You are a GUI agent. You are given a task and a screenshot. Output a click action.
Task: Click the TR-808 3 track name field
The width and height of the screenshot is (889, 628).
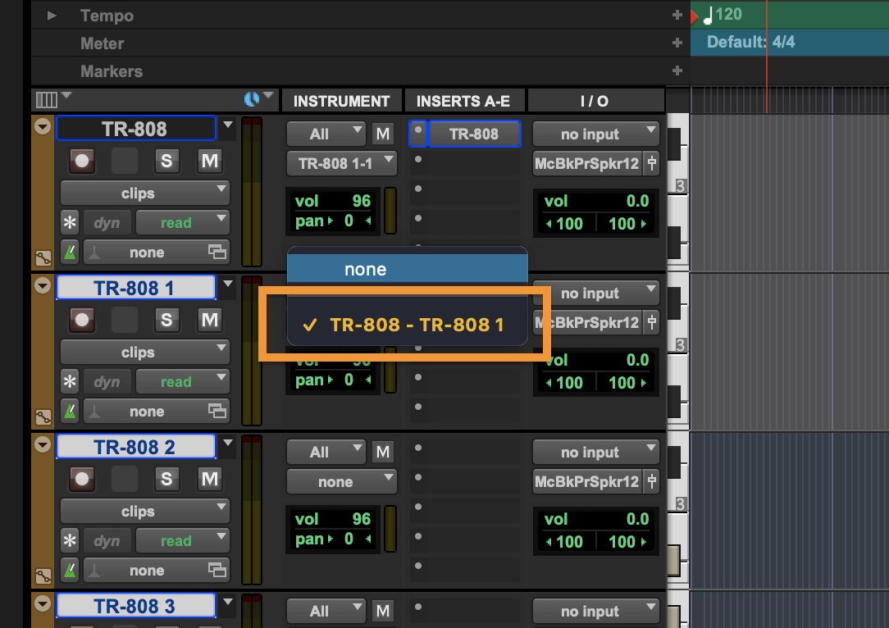(x=136, y=606)
